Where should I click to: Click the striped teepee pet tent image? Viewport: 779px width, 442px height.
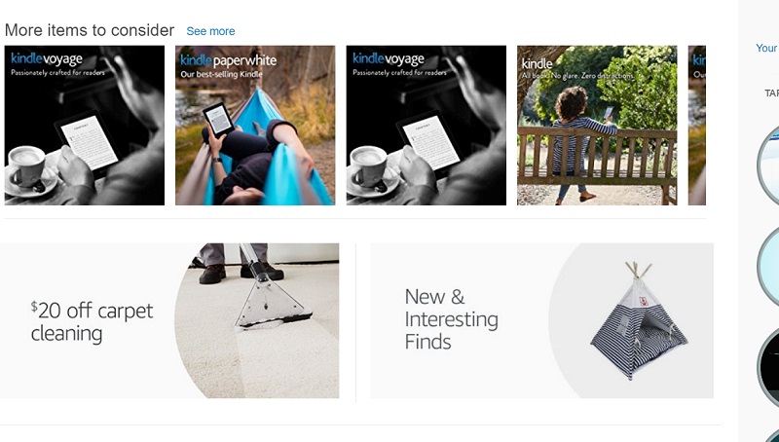point(639,320)
